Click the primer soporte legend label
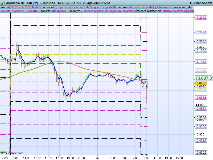Viewport: 213px width, 160px height. tap(80, 7)
